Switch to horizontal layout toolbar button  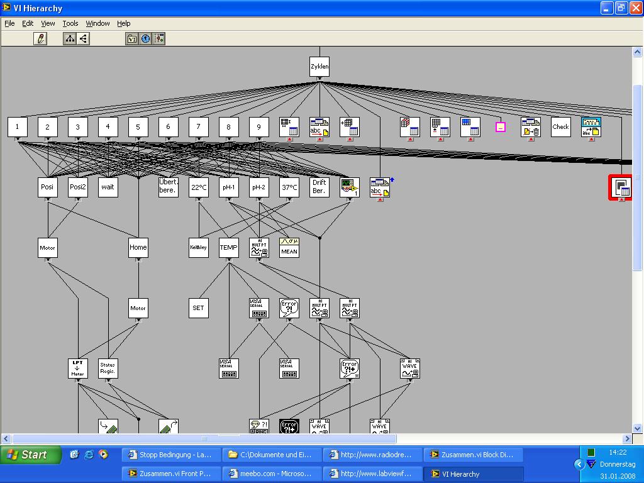(x=83, y=38)
